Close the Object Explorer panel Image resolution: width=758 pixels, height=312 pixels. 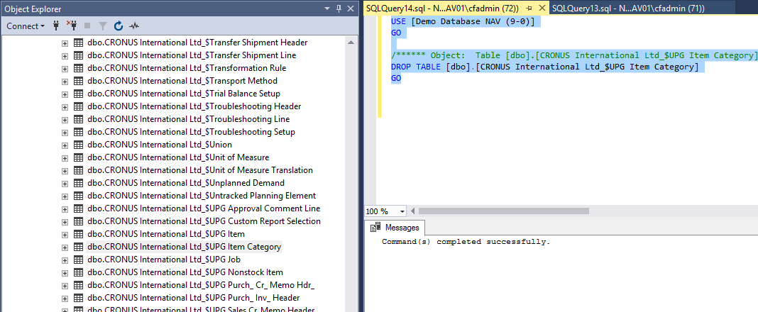(349, 9)
